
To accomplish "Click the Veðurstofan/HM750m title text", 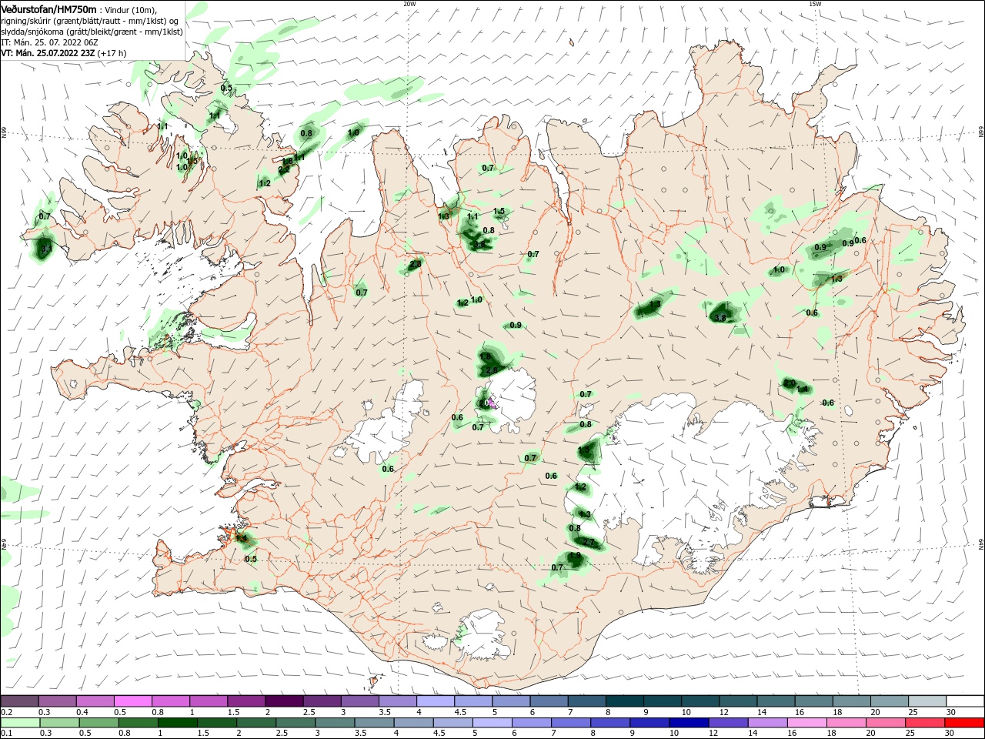I will pyautogui.click(x=48, y=9).
